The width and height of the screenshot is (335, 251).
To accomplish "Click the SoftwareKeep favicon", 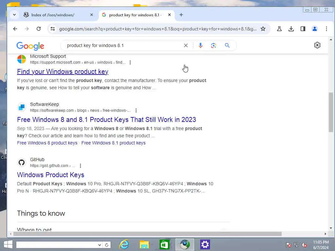I will click(x=21, y=107).
